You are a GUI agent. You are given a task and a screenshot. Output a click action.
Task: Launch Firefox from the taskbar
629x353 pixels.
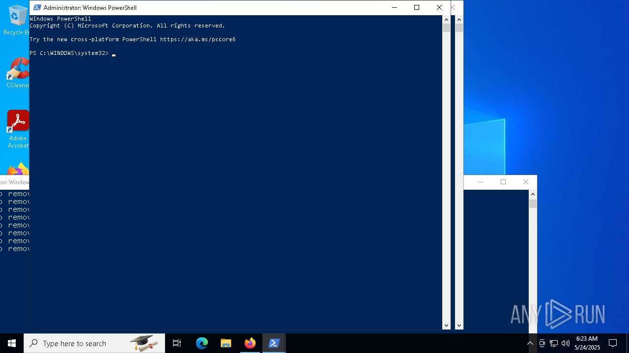pos(250,343)
